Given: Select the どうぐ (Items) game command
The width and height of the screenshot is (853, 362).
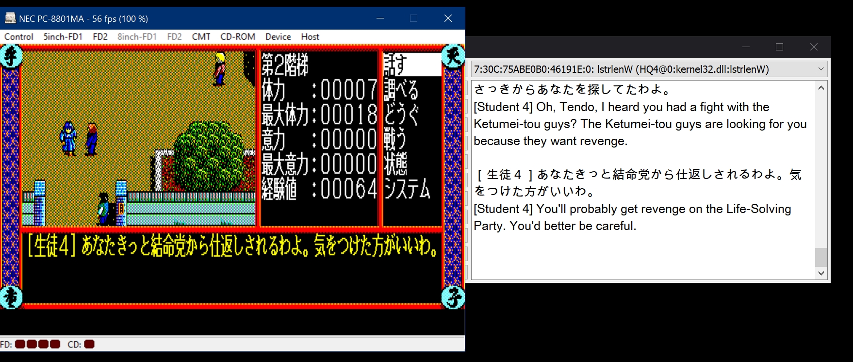Looking at the screenshot, I should [401, 115].
